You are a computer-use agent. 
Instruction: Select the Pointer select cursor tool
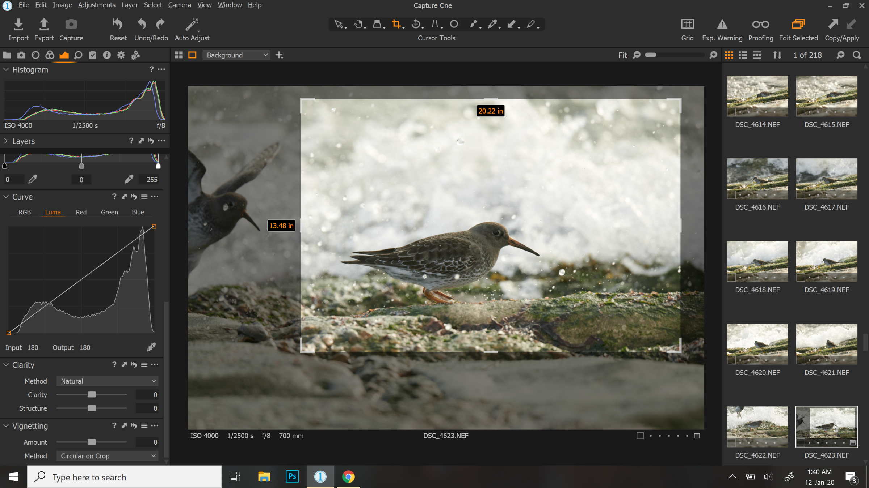click(x=339, y=24)
